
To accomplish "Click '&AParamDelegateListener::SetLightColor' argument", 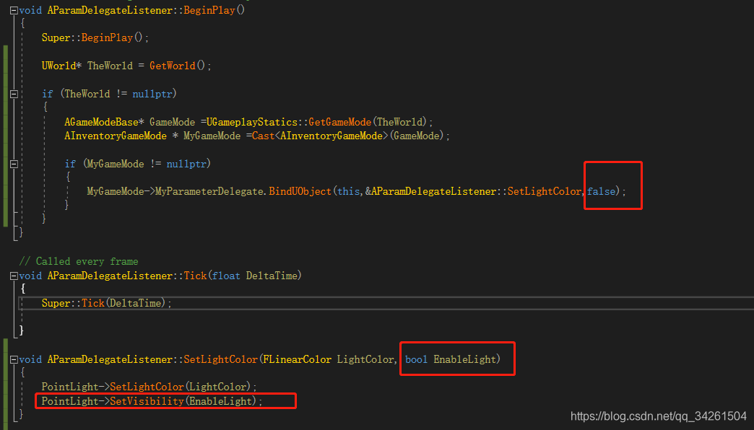I will coord(473,191).
